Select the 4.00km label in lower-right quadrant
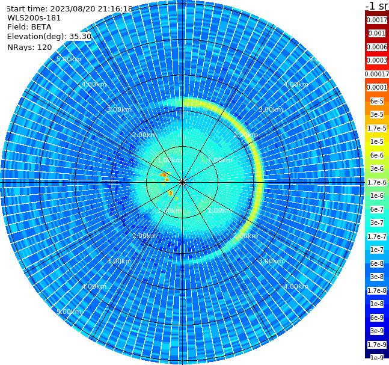The width and height of the screenshot is (389, 365). 296,286
